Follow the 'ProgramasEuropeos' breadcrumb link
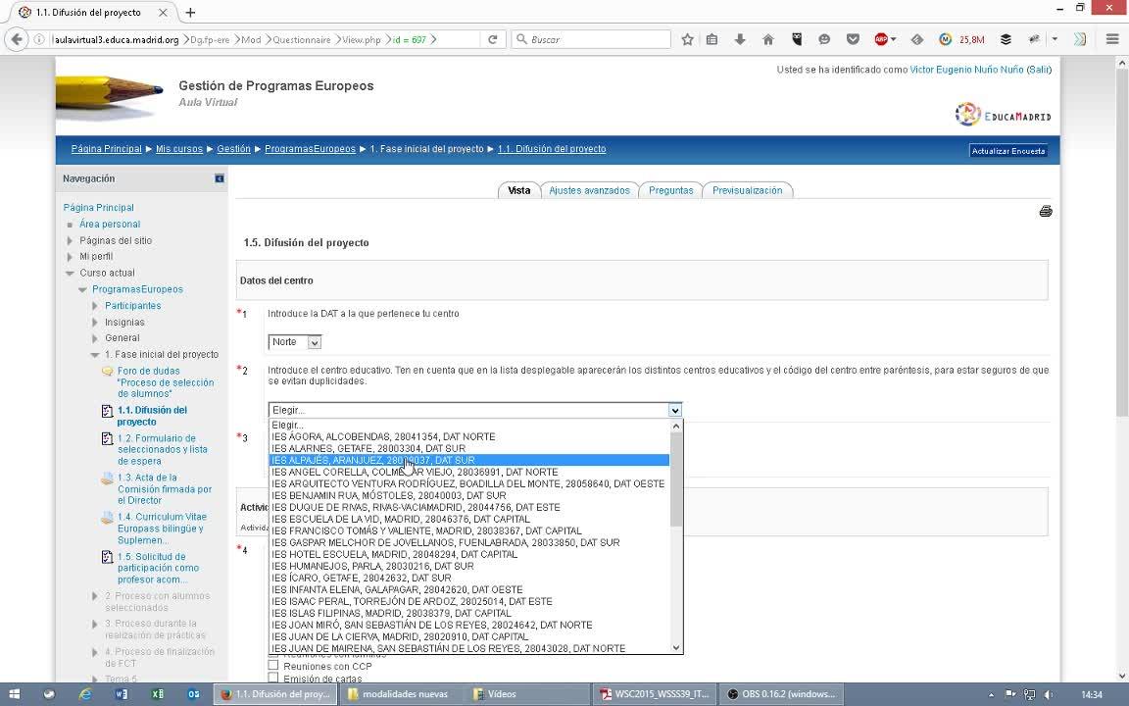Screen dimensions: 1129x706 click(x=311, y=149)
